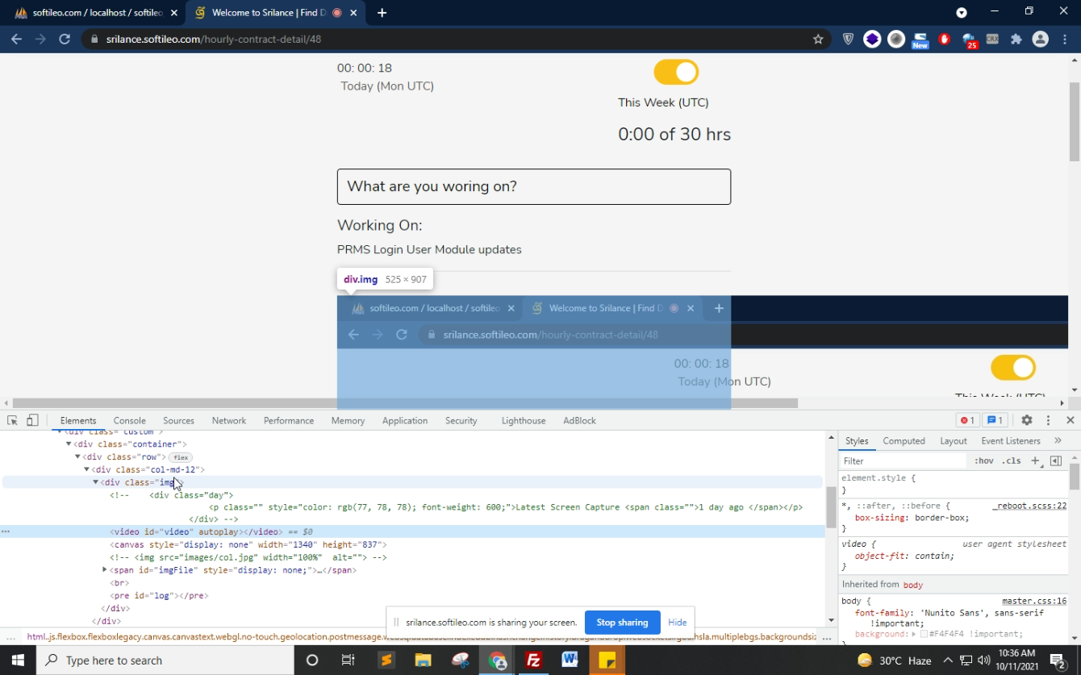Show more Styles pane tabs via chevron
This screenshot has height=675, width=1081.
[1058, 440]
